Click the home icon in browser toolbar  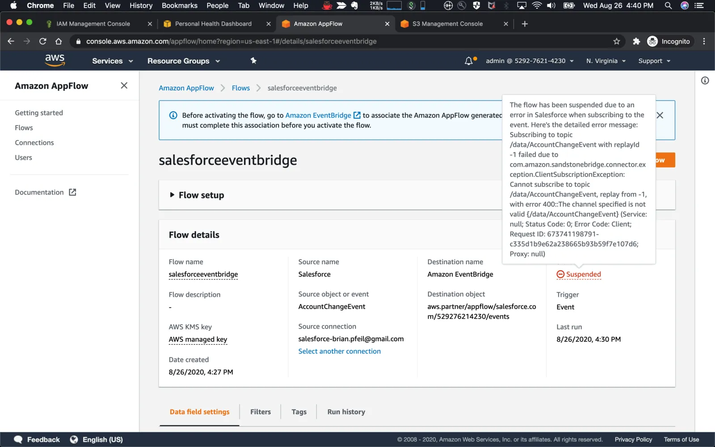click(59, 41)
